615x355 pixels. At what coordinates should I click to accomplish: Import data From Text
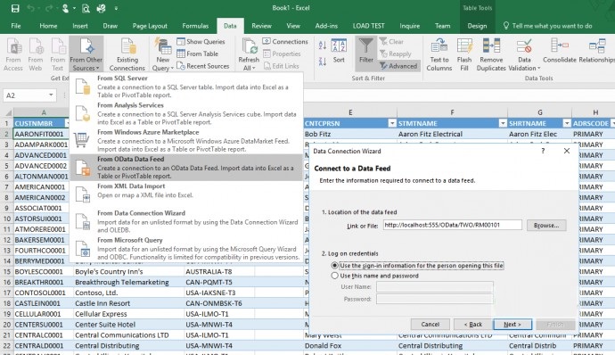point(57,54)
